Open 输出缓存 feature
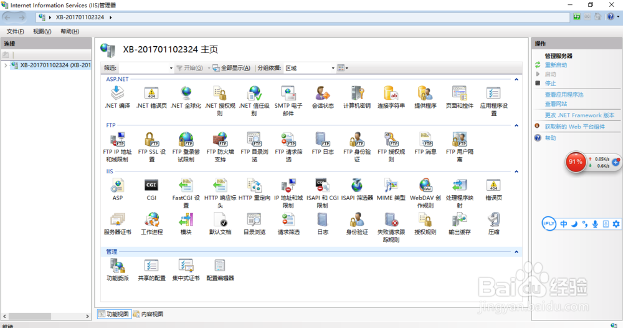This screenshot has width=623, height=328. 459,223
